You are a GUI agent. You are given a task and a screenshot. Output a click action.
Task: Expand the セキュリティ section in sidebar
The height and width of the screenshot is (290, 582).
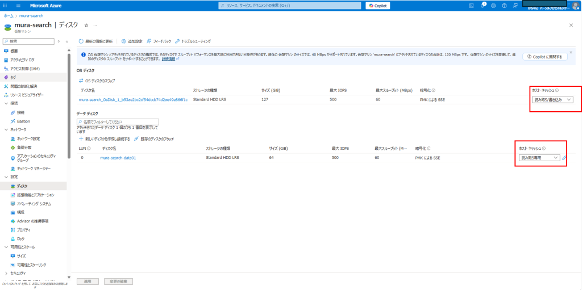(6, 273)
